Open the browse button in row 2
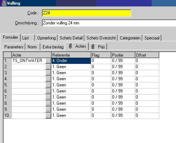176x143 pixels. pos(48,67)
